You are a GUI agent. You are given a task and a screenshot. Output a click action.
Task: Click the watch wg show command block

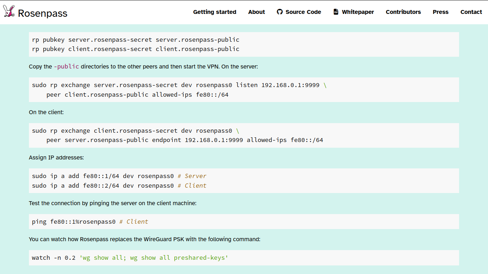(130, 258)
